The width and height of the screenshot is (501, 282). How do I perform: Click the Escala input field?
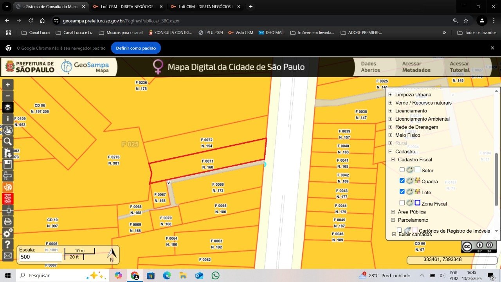click(x=40, y=257)
